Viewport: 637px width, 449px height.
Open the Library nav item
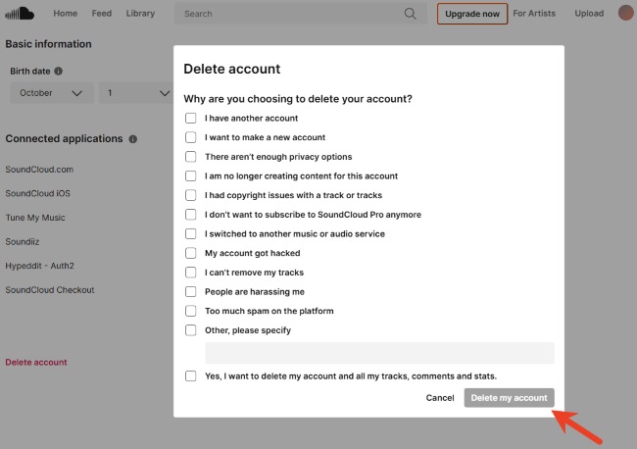[x=140, y=14]
